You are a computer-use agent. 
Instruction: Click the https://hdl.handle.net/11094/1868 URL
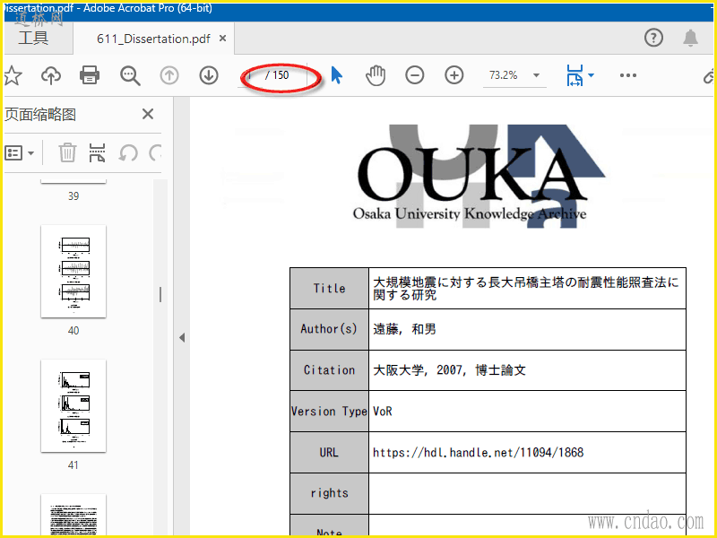click(x=478, y=453)
